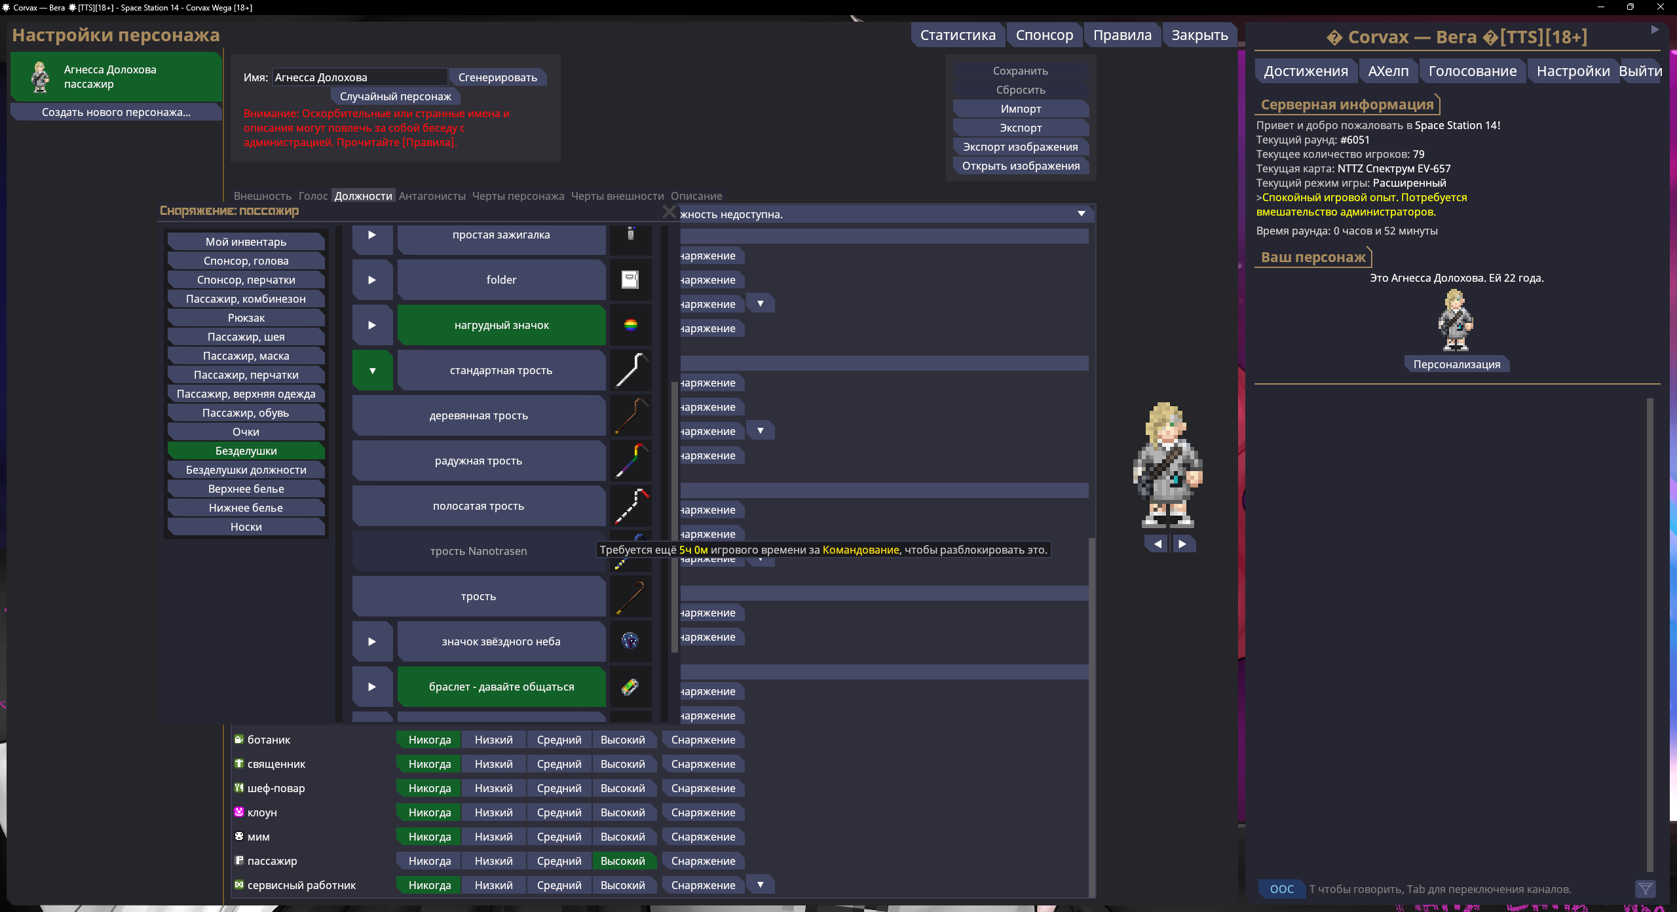Click the rainbow badge icon thumbnail
1677x912 pixels.
[630, 325]
